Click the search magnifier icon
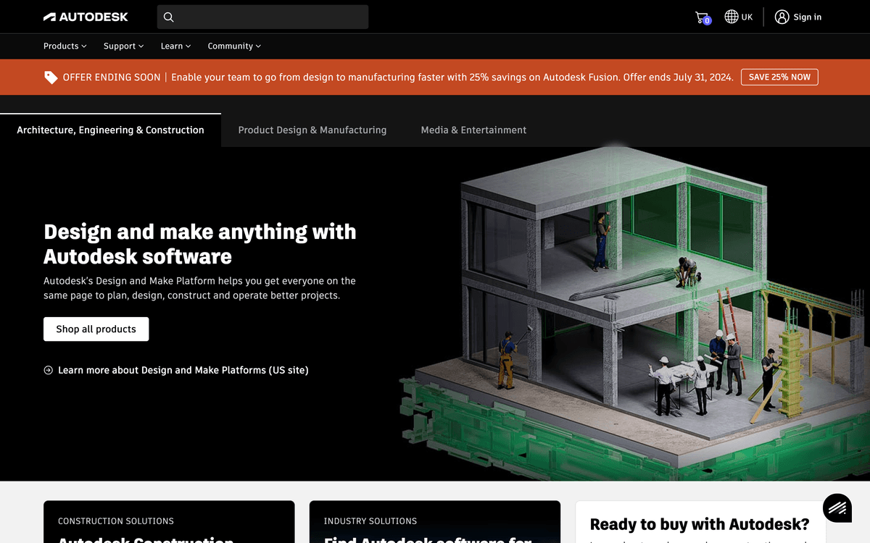Viewport: 870px width, 543px height. point(168,17)
